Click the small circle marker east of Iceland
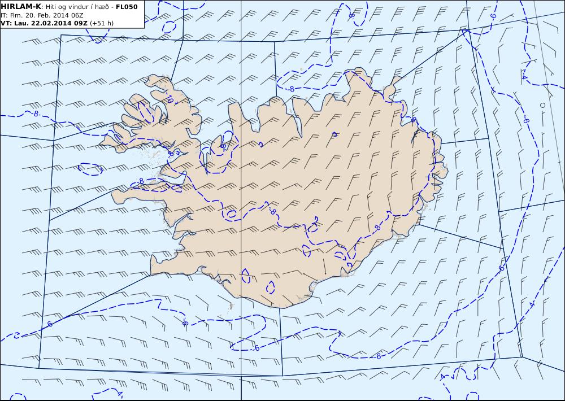565x401 pixels. (x=542, y=105)
